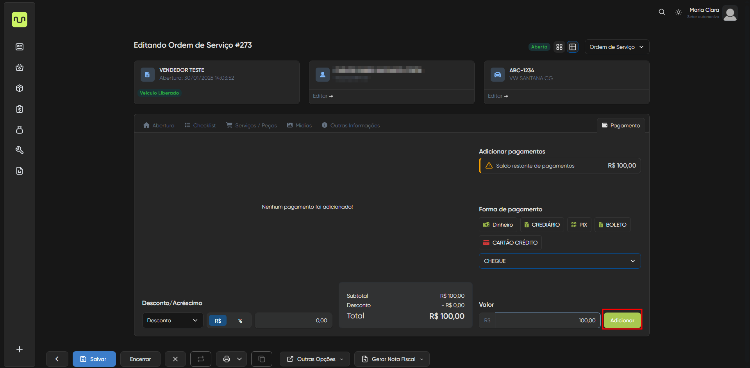Click the plus icon in sidebar
Screen dimensions: 750x368
pos(20,349)
